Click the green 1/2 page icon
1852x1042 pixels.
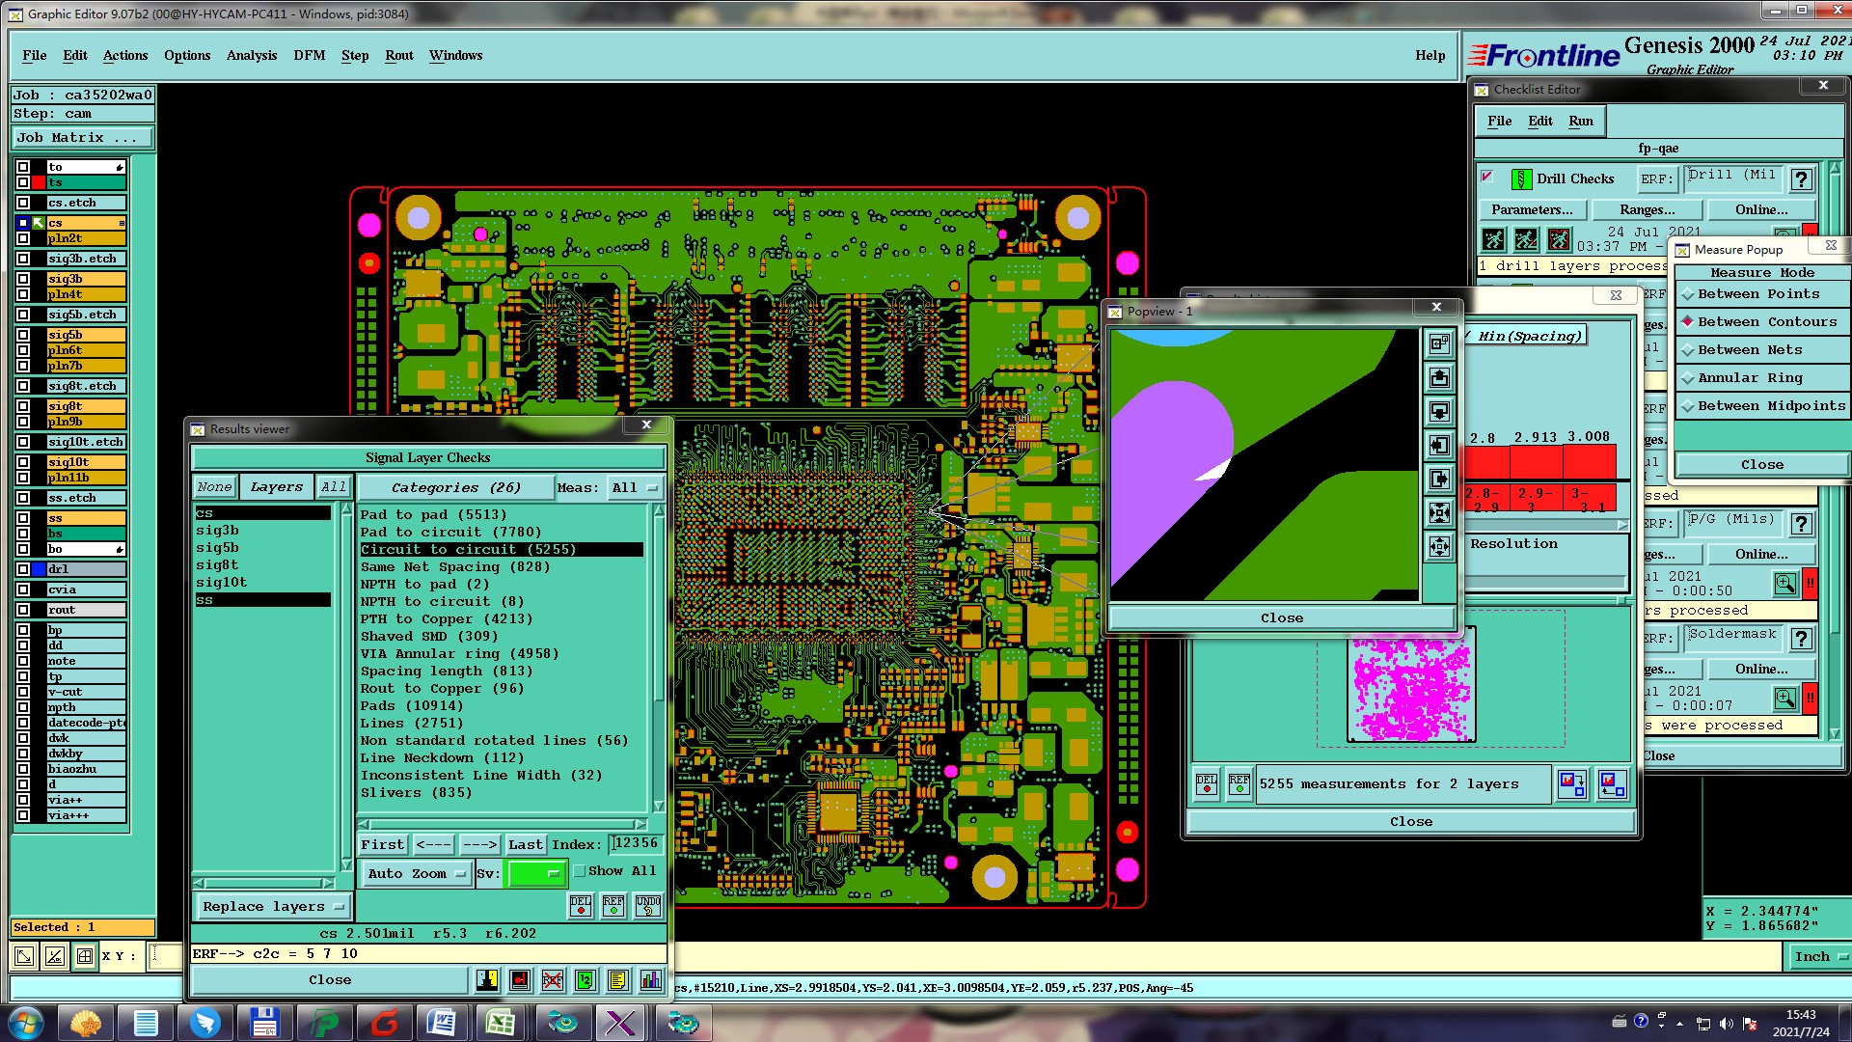point(586,980)
